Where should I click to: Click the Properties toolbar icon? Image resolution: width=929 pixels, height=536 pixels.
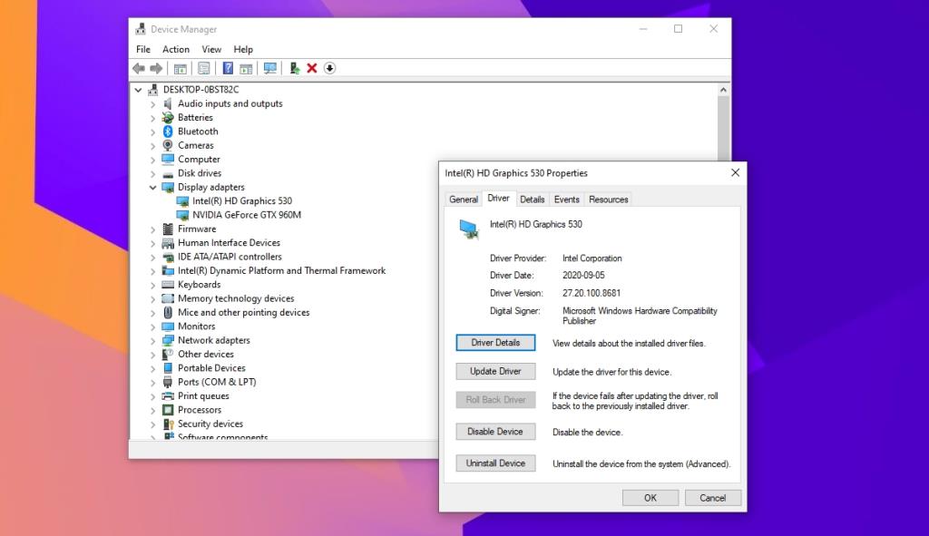[181, 68]
